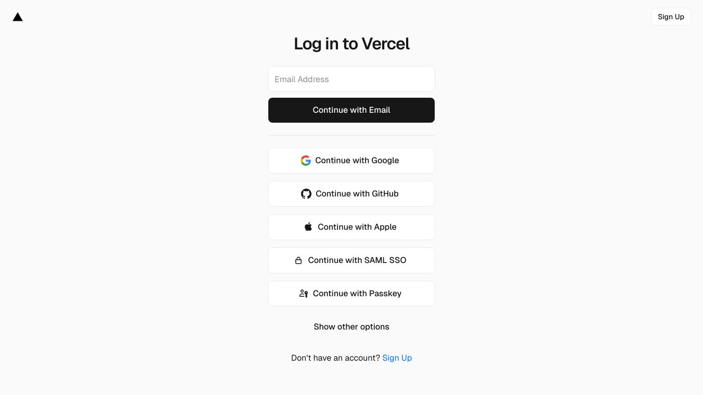This screenshot has width=703, height=395.
Task: Click the Log in to Vercel heading
Action: (351, 44)
